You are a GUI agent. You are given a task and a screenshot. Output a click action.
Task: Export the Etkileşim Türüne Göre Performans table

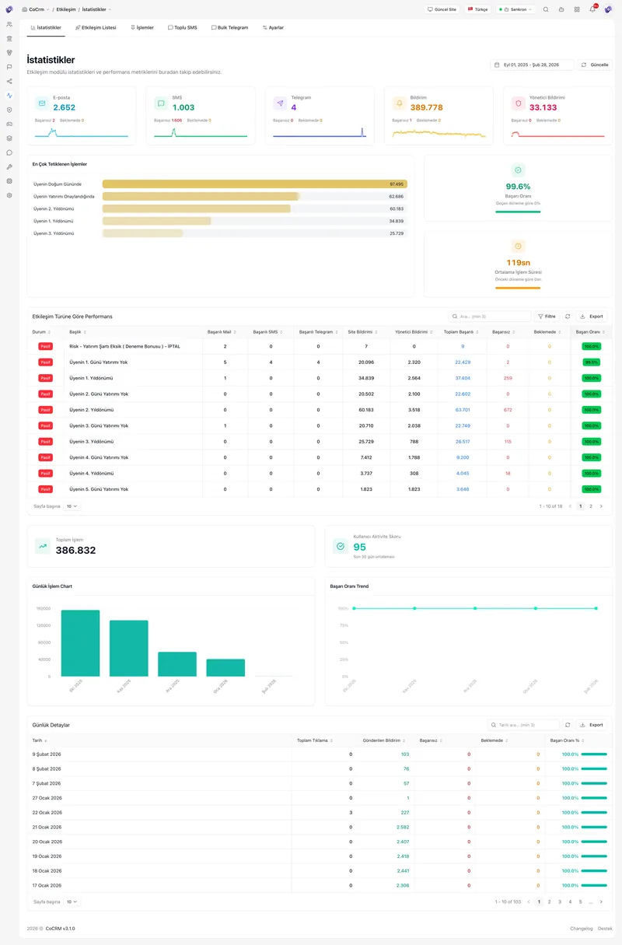tap(592, 317)
